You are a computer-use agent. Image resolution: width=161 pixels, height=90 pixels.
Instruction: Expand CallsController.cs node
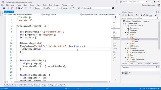[x=128, y=50]
